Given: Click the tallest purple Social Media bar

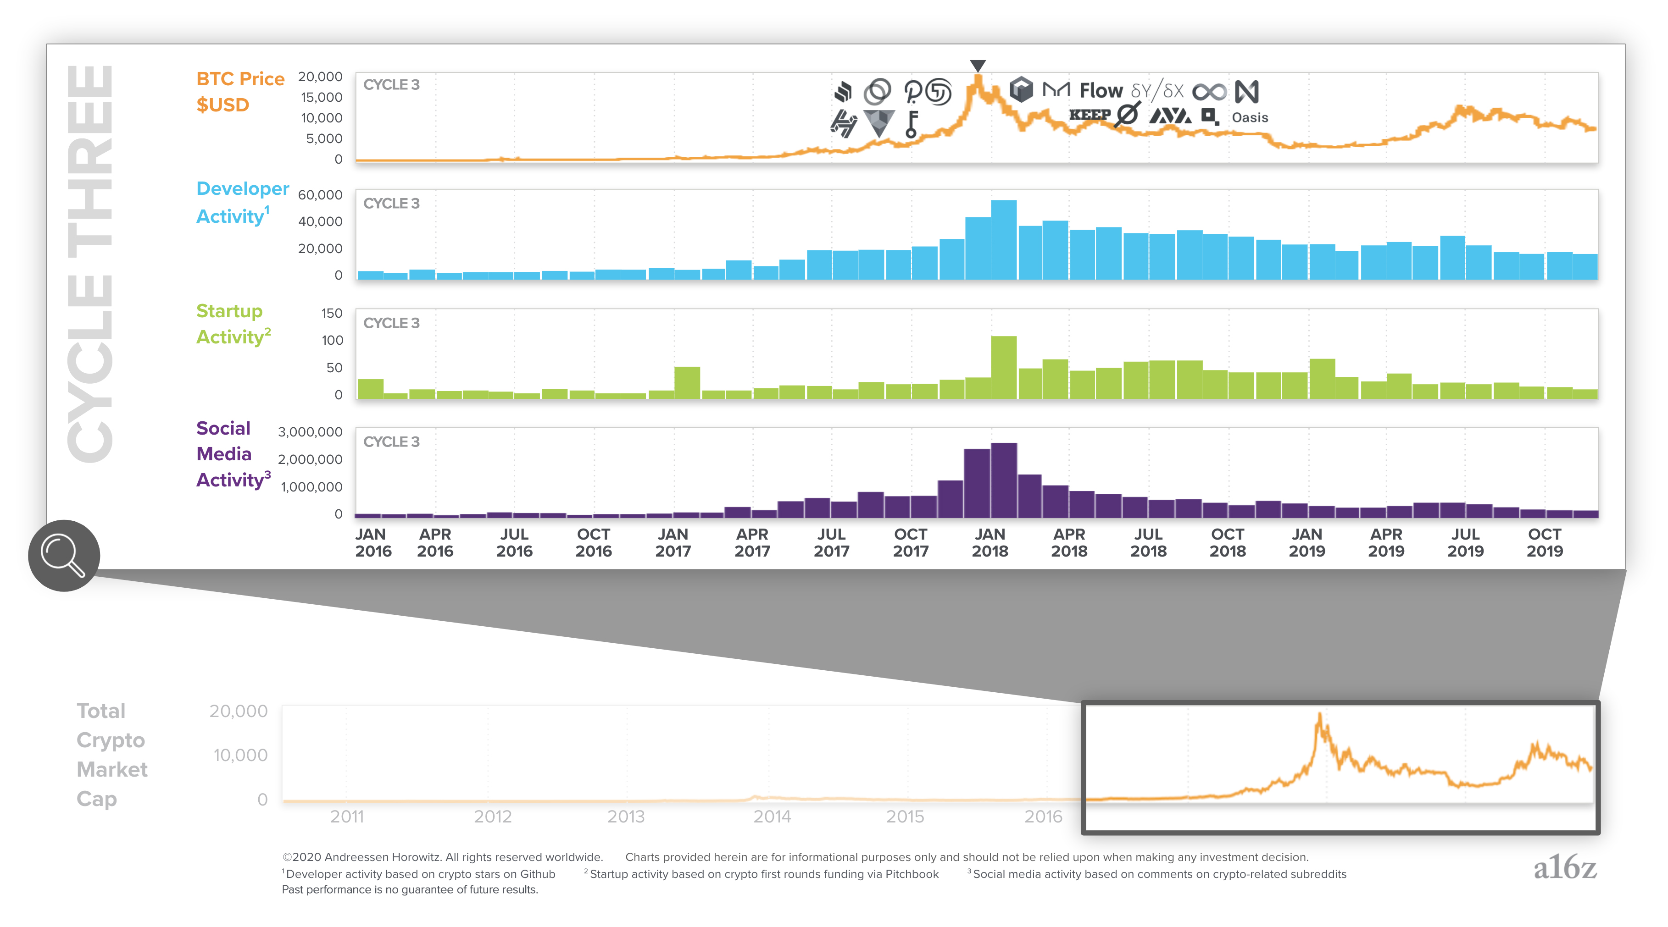Looking at the screenshot, I should [1004, 480].
